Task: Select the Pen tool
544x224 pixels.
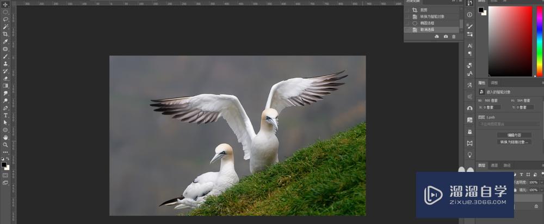Action: [x=5, y=108]
